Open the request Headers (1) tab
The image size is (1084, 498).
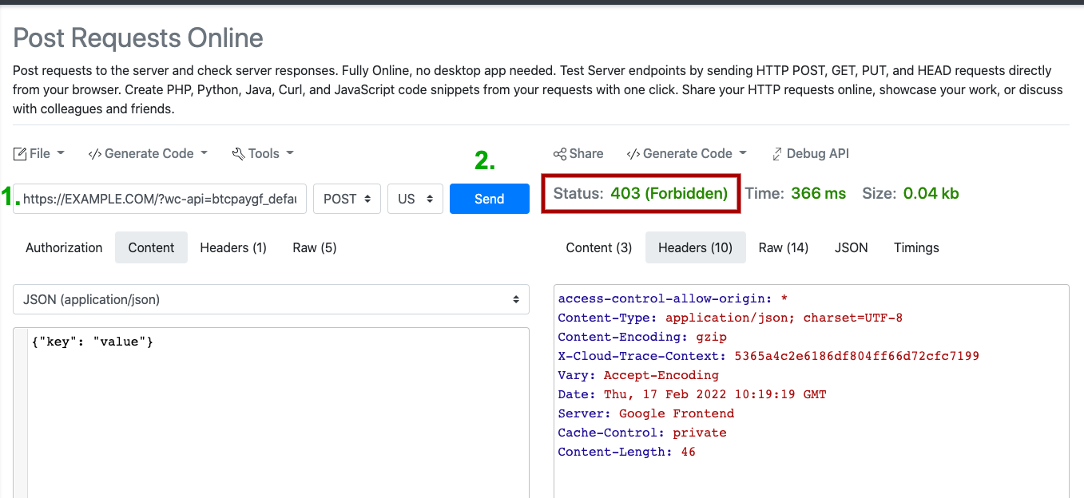[x=233, y=247]
